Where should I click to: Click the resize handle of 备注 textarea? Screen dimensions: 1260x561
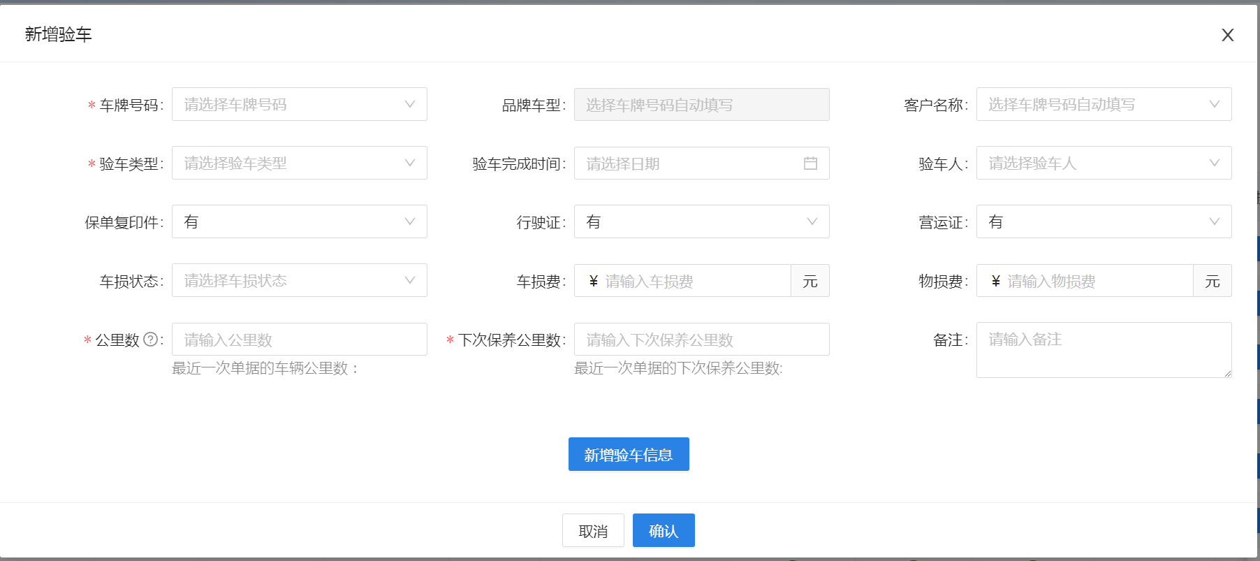[1227, 374]
